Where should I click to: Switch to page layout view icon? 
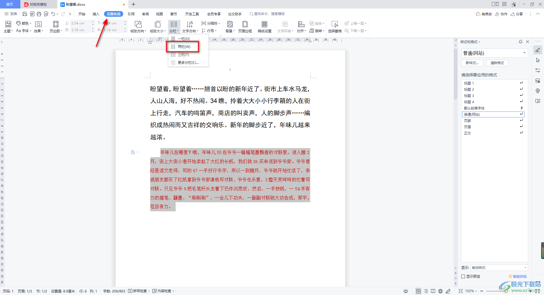click(x=418, y=291)
